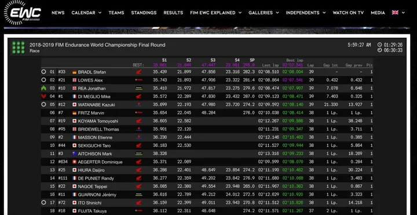Click the EWC logo in the header
This screenshot has width=417, height=215.
click(23, 13)
